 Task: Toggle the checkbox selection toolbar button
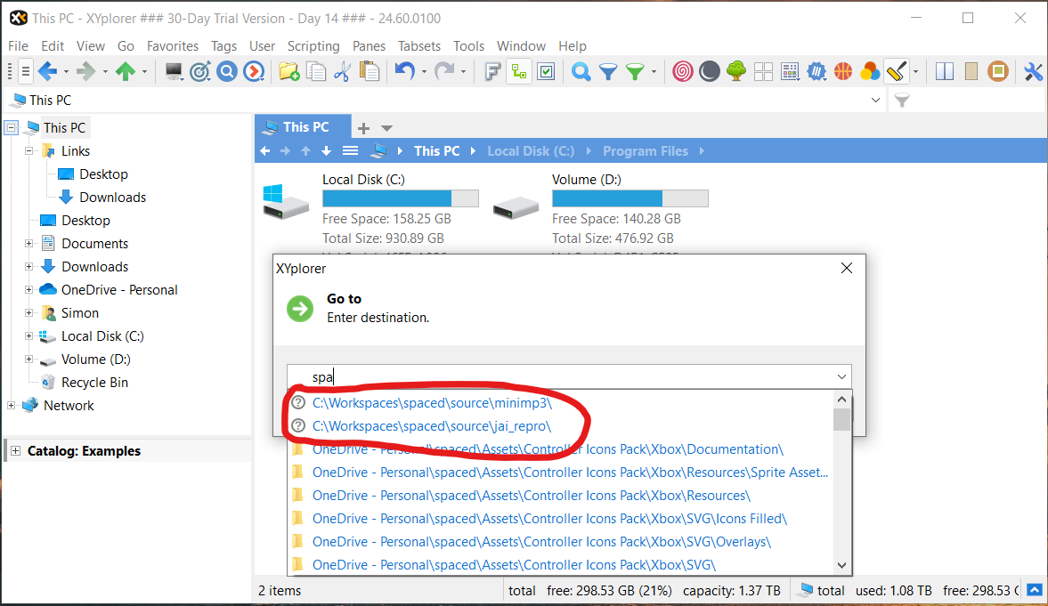(546, 72)
